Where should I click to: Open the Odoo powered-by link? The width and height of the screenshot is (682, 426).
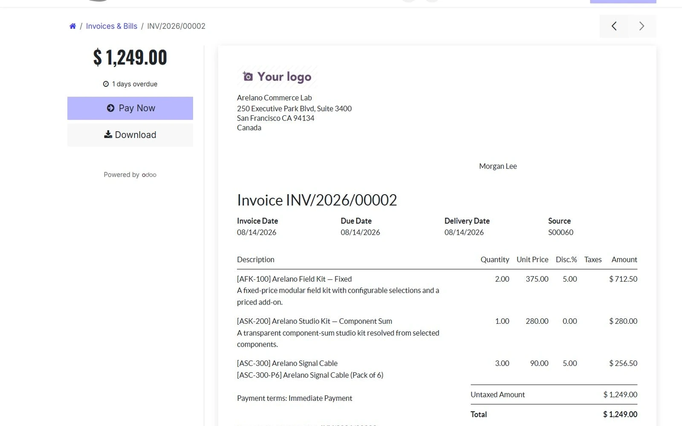149,175
